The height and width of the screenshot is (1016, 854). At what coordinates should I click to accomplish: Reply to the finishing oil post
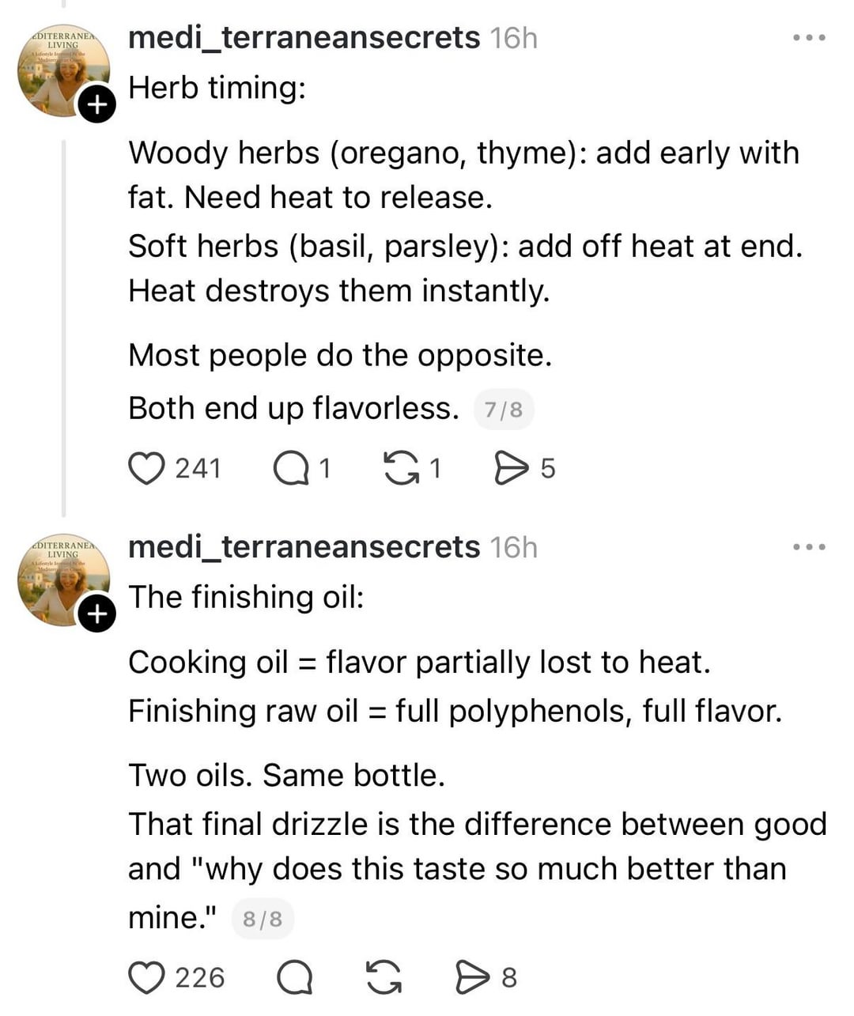[x=294, y=977]
